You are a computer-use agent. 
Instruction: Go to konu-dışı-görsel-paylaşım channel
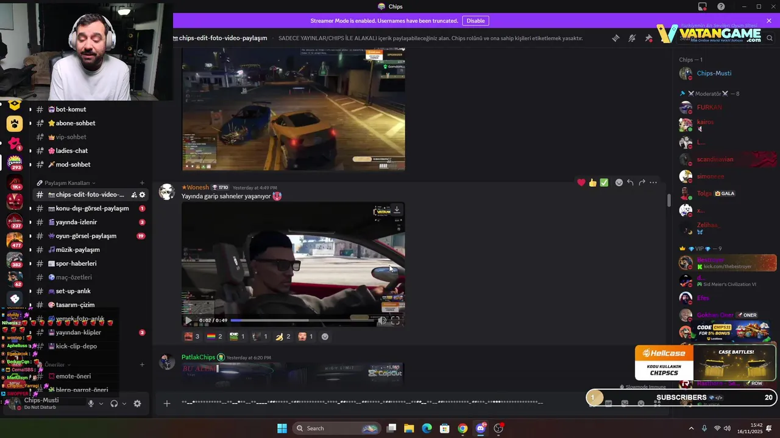click(x=91, y=208)
